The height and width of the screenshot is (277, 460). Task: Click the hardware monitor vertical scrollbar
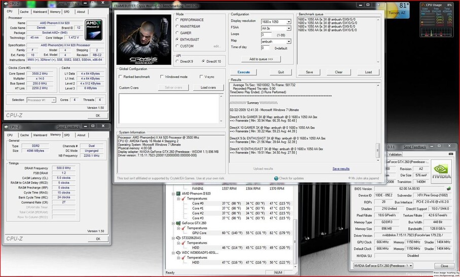tap(295, 227)
